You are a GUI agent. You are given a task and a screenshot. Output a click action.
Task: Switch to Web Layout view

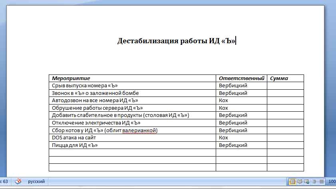pos(307,182)
